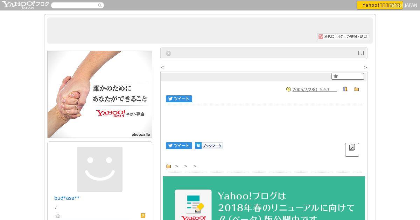Screen dimensions: 420x220
Task: Click the lower ツイート tweet button
Action: (179, 146)
